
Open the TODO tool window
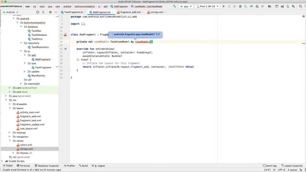coord(8,166)
